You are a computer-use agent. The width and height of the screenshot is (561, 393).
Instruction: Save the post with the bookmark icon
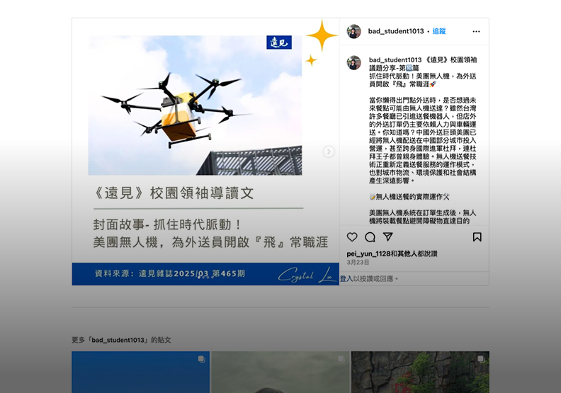tap(477, 237)
